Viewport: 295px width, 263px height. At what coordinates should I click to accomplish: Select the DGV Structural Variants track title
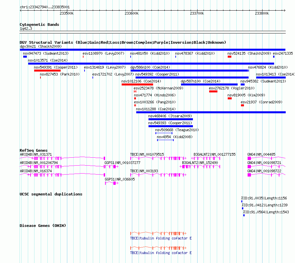(x=123, y=42)
